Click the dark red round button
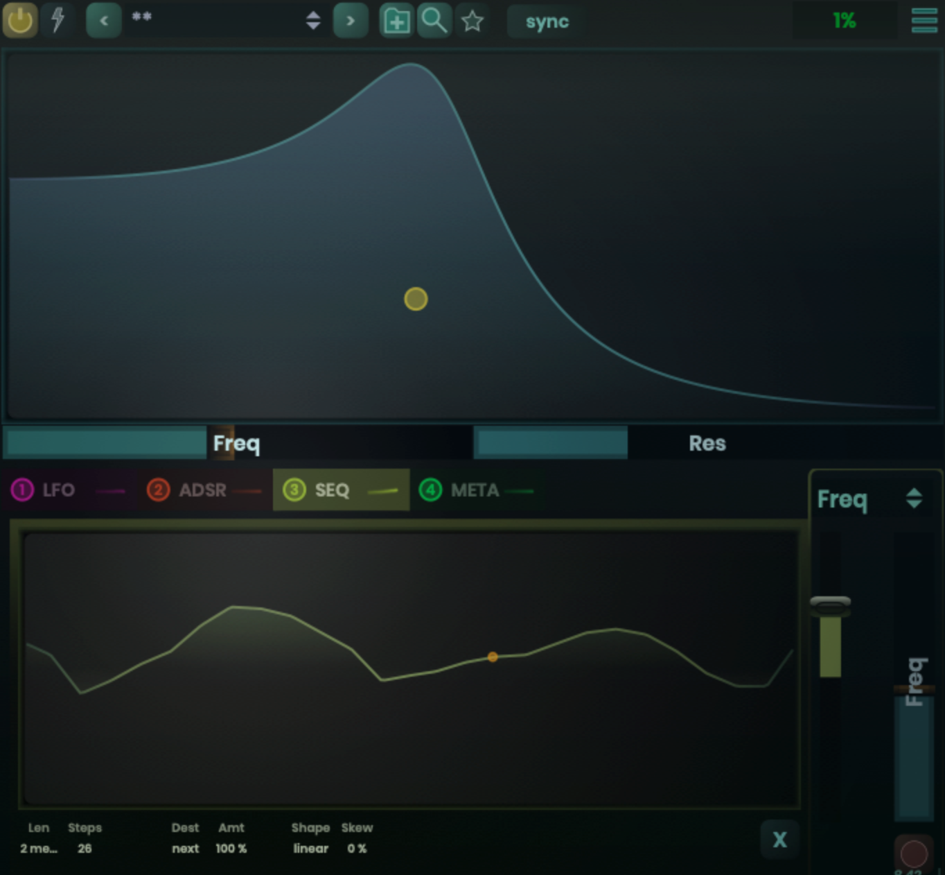 913,854
